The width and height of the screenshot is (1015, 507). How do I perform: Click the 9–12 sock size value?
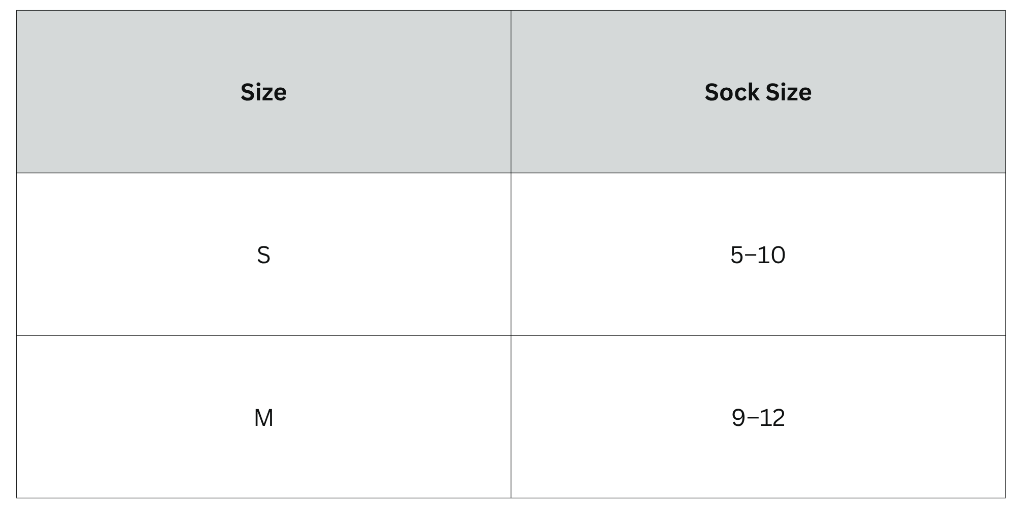point(758,417)
